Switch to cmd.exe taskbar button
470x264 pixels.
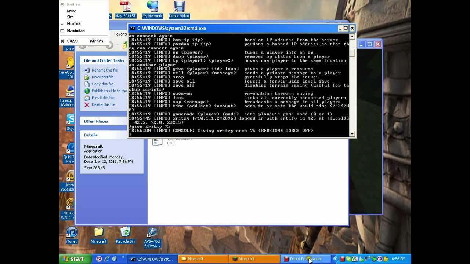tap(152, 259)
